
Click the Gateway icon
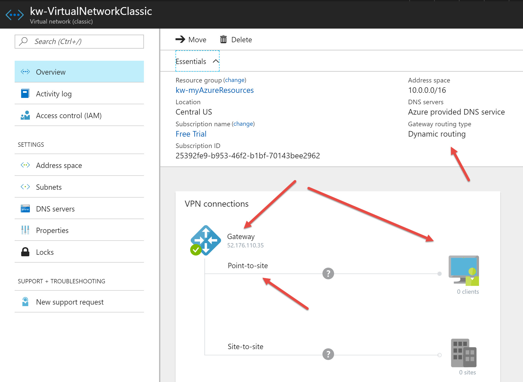point(206,240)
